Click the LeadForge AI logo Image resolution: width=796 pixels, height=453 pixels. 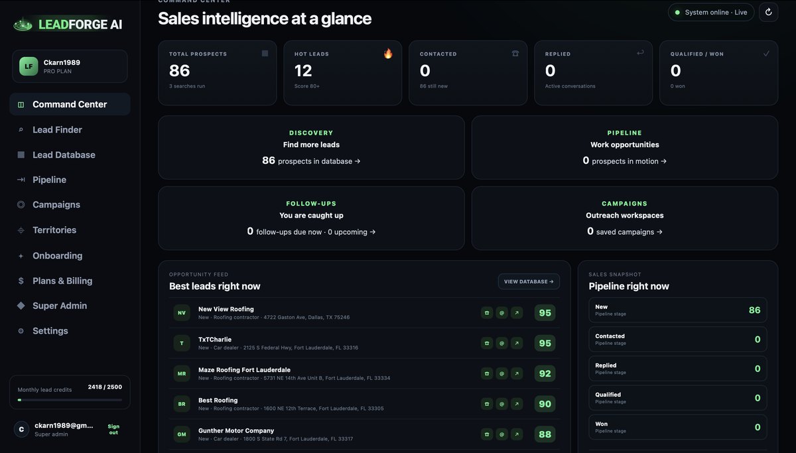point(68,25)
